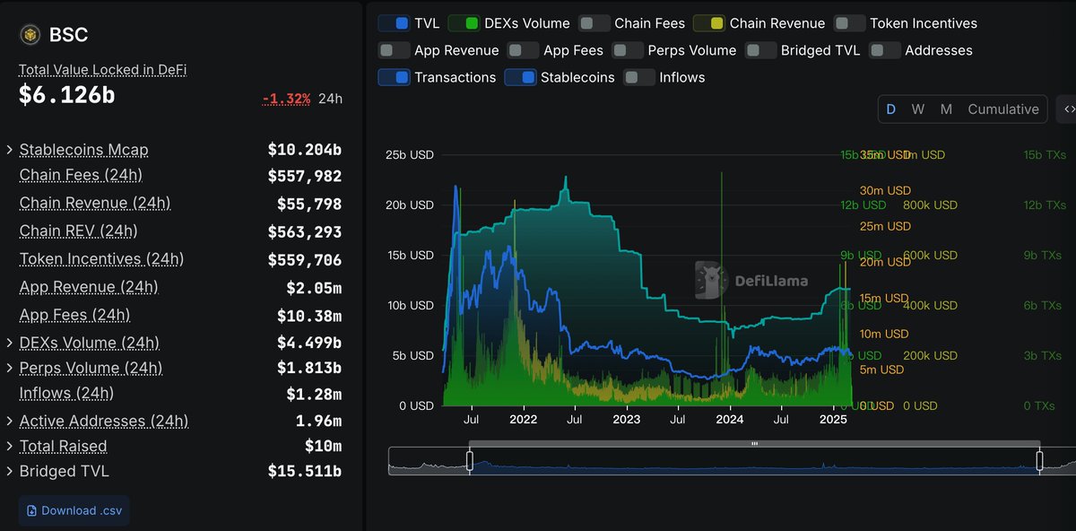Image resolution: width=1076 pixels, height=531 pixels.
Task: Open the embed chart code icon
Action: (x=1069, y=109)
